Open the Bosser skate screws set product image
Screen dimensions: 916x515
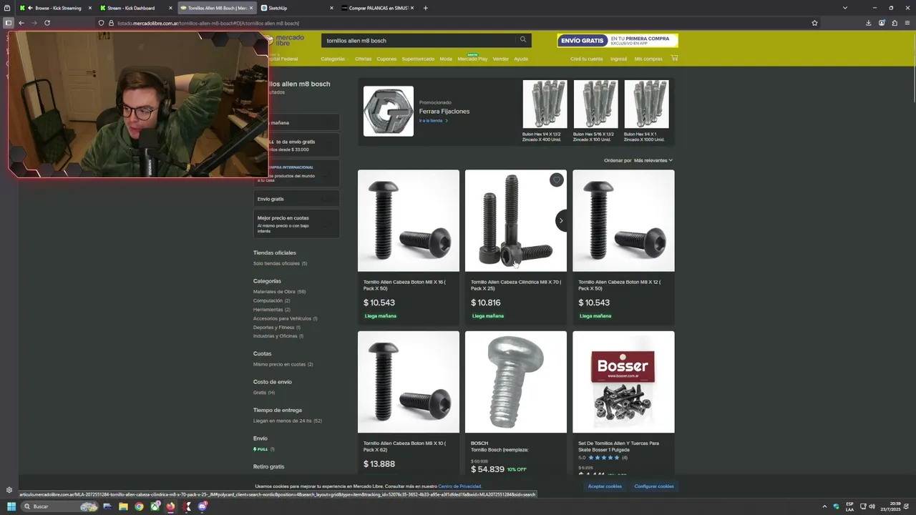click(x=623, y=382)
